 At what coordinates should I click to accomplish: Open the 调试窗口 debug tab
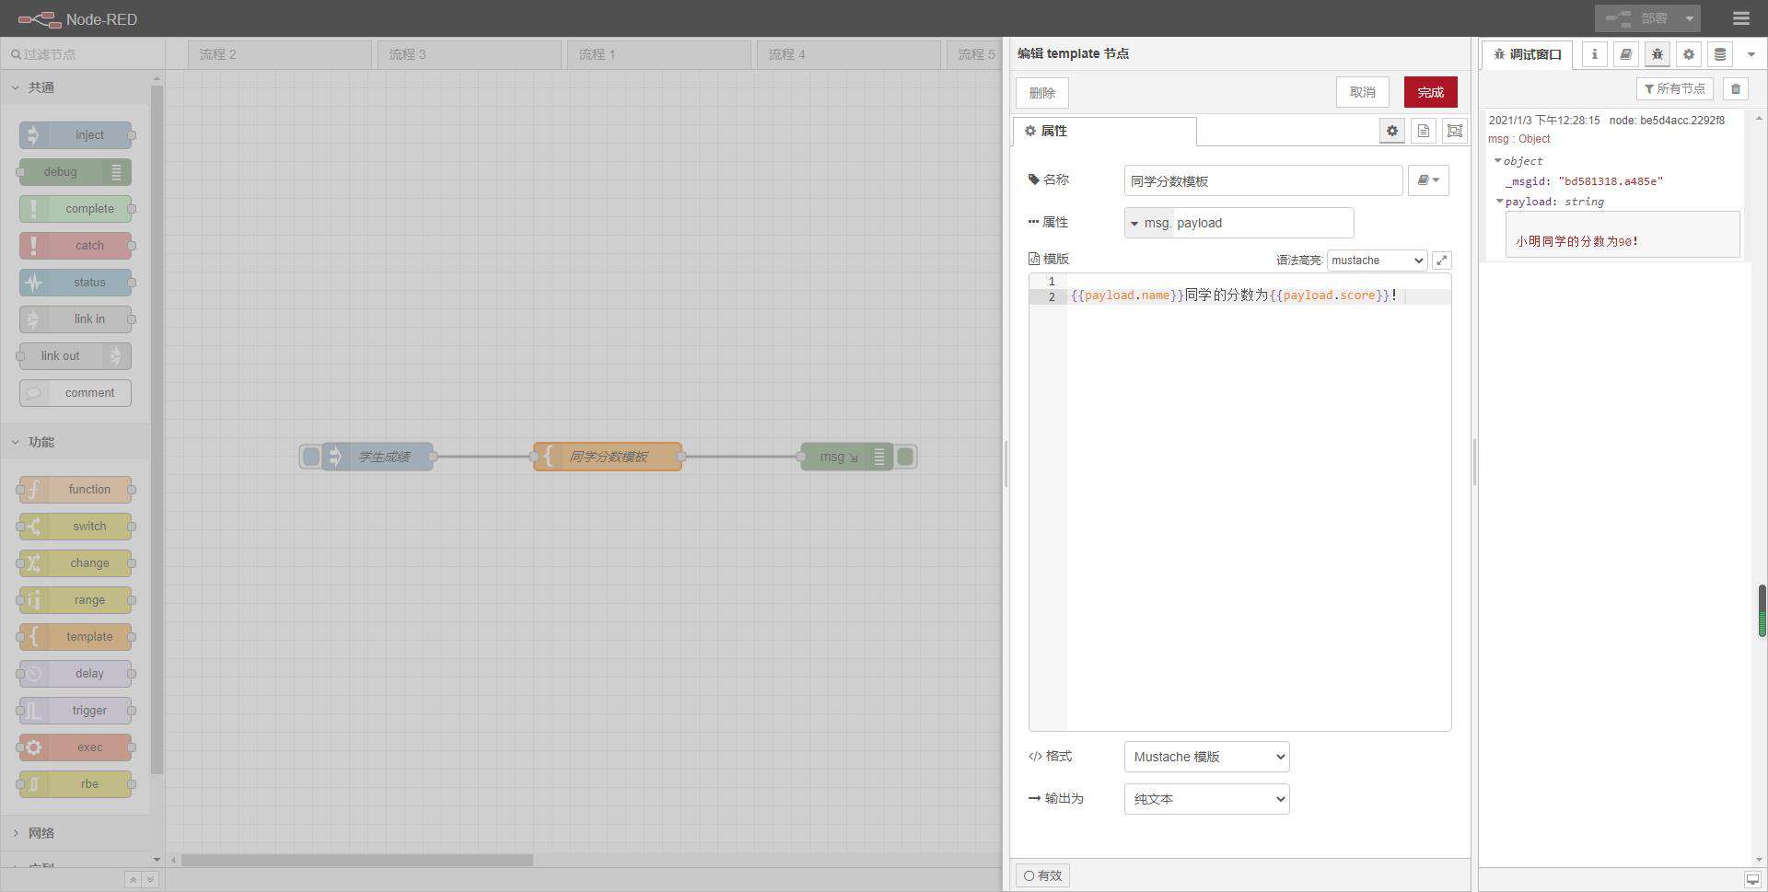click(x=1528, y=54)
